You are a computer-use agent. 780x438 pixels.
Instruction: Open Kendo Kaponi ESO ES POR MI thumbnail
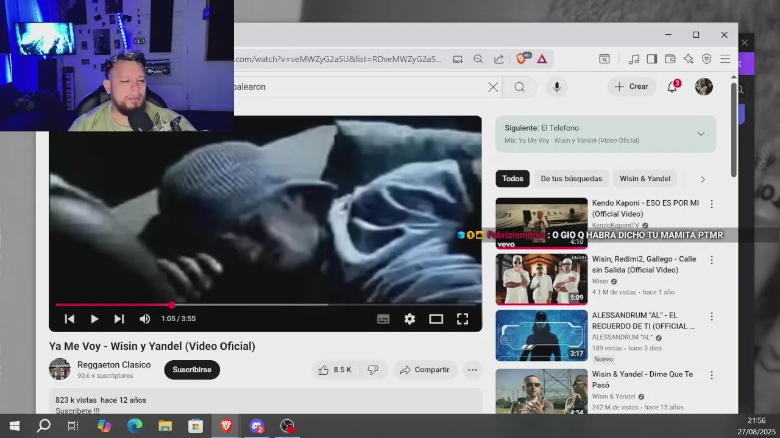(542, 223)
